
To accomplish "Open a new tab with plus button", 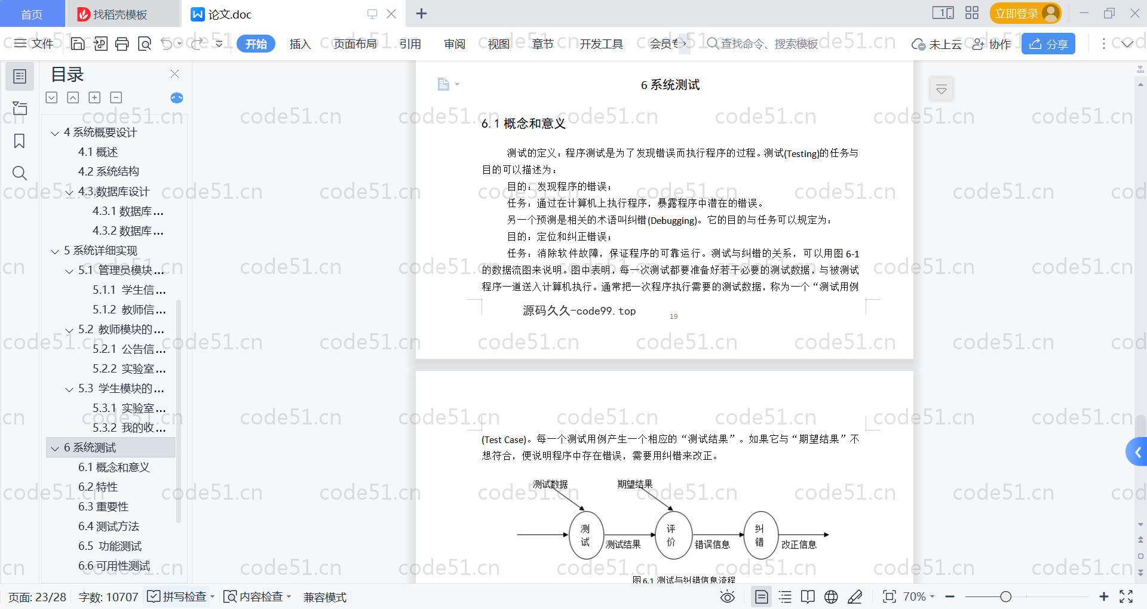I will 421,13.
